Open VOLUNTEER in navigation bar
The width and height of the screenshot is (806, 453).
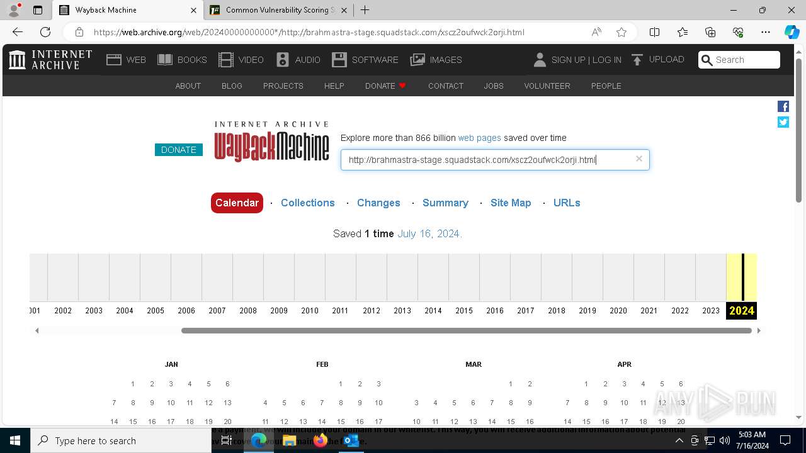click(x=547, y=86)
